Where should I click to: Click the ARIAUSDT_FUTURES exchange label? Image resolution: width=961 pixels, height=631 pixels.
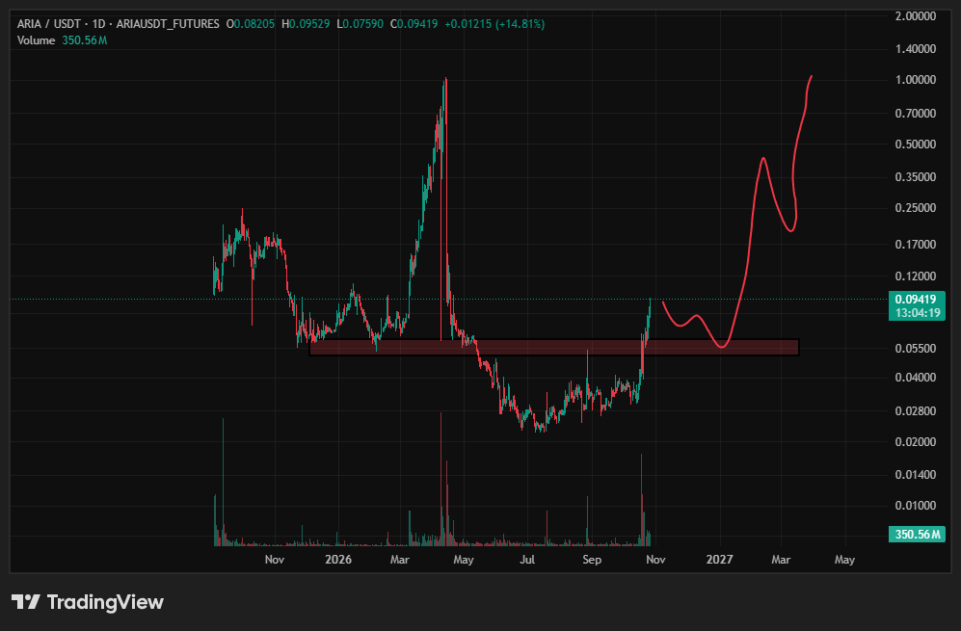[x=168, y=24]
